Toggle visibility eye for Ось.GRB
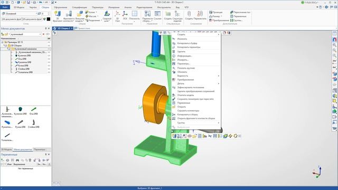 click(x=49, y=59)
